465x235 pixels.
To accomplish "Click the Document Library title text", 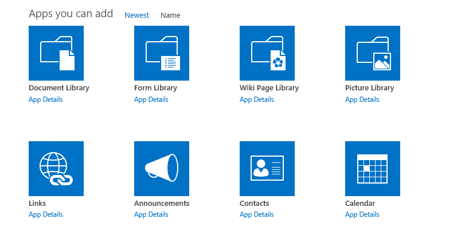I will pyautogui.click(x=59, y=88).
